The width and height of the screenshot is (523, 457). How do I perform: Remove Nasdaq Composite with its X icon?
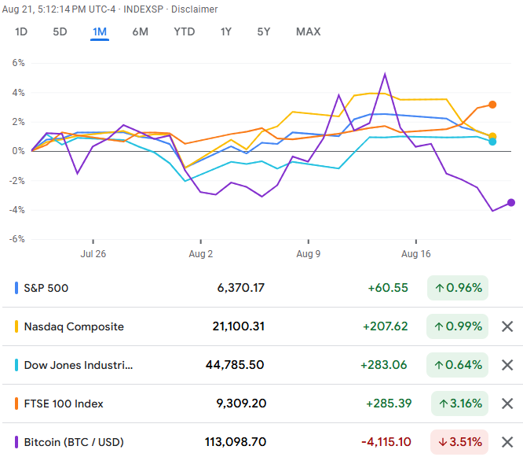pyautogui.click(x=507, y=326)
